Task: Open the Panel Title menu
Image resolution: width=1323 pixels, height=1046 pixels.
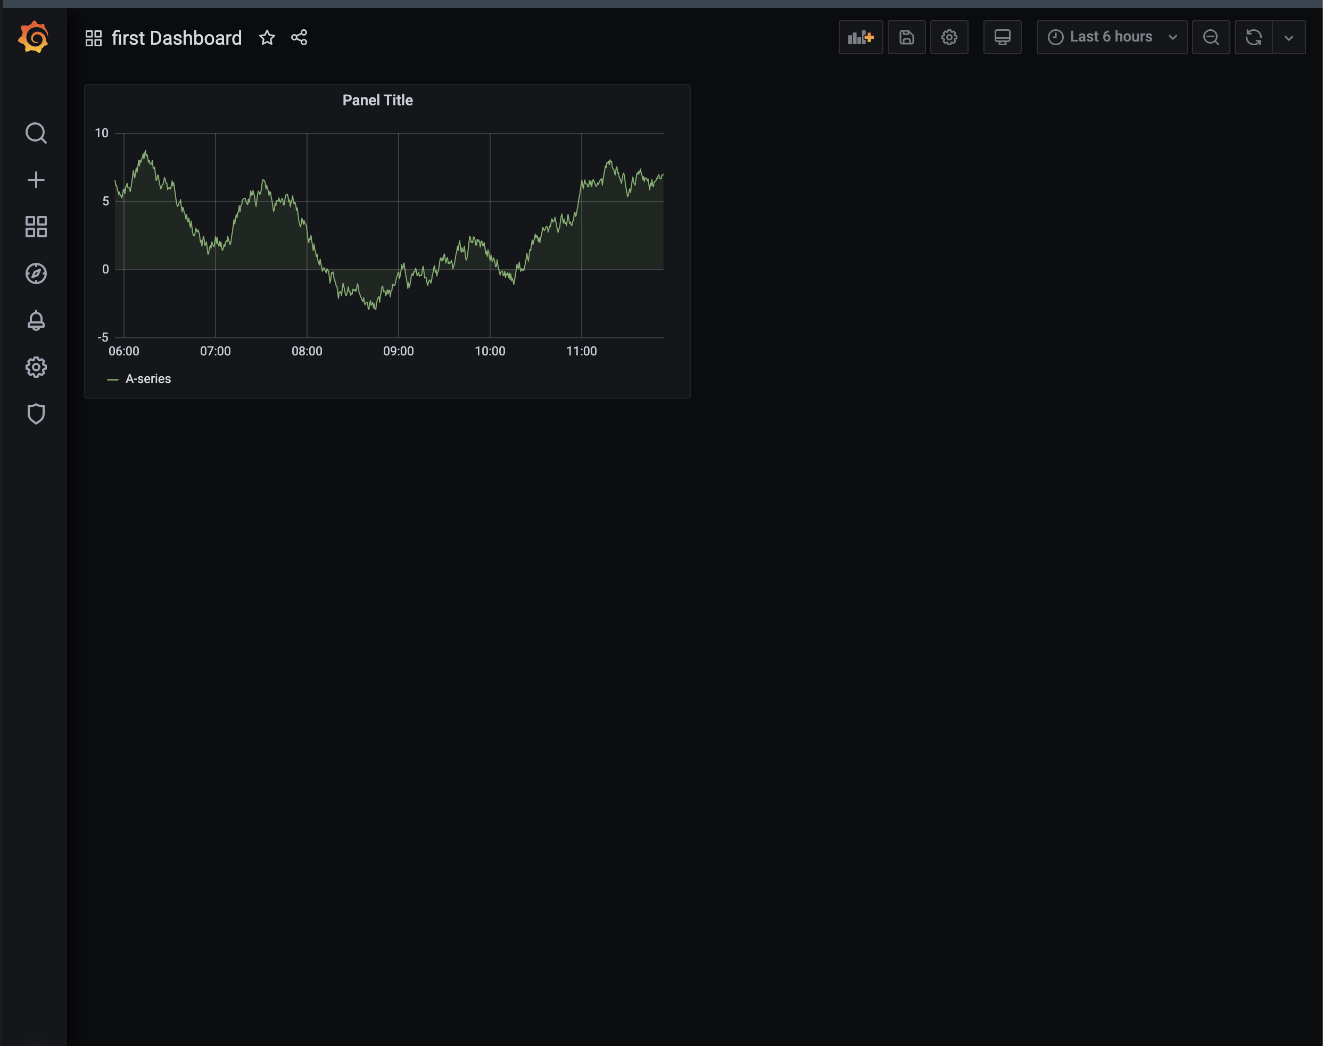Action: pos(377,100)
